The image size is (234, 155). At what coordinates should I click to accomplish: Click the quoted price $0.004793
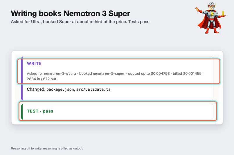point(160,74)
